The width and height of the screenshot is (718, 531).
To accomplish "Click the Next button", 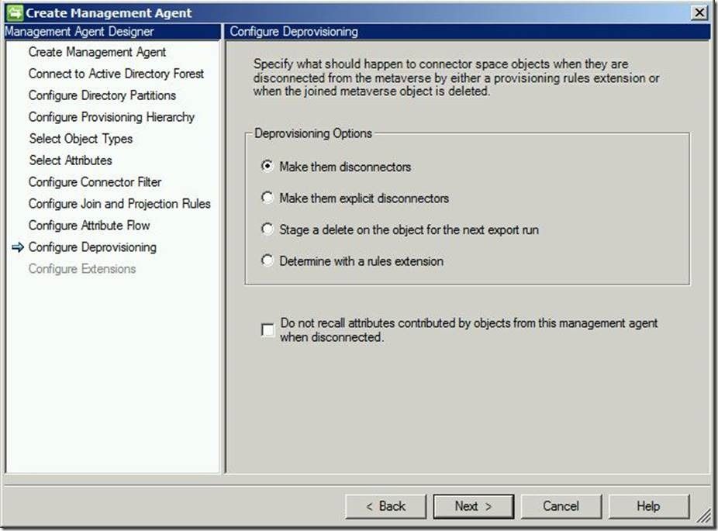I will (x=474, y=506).
